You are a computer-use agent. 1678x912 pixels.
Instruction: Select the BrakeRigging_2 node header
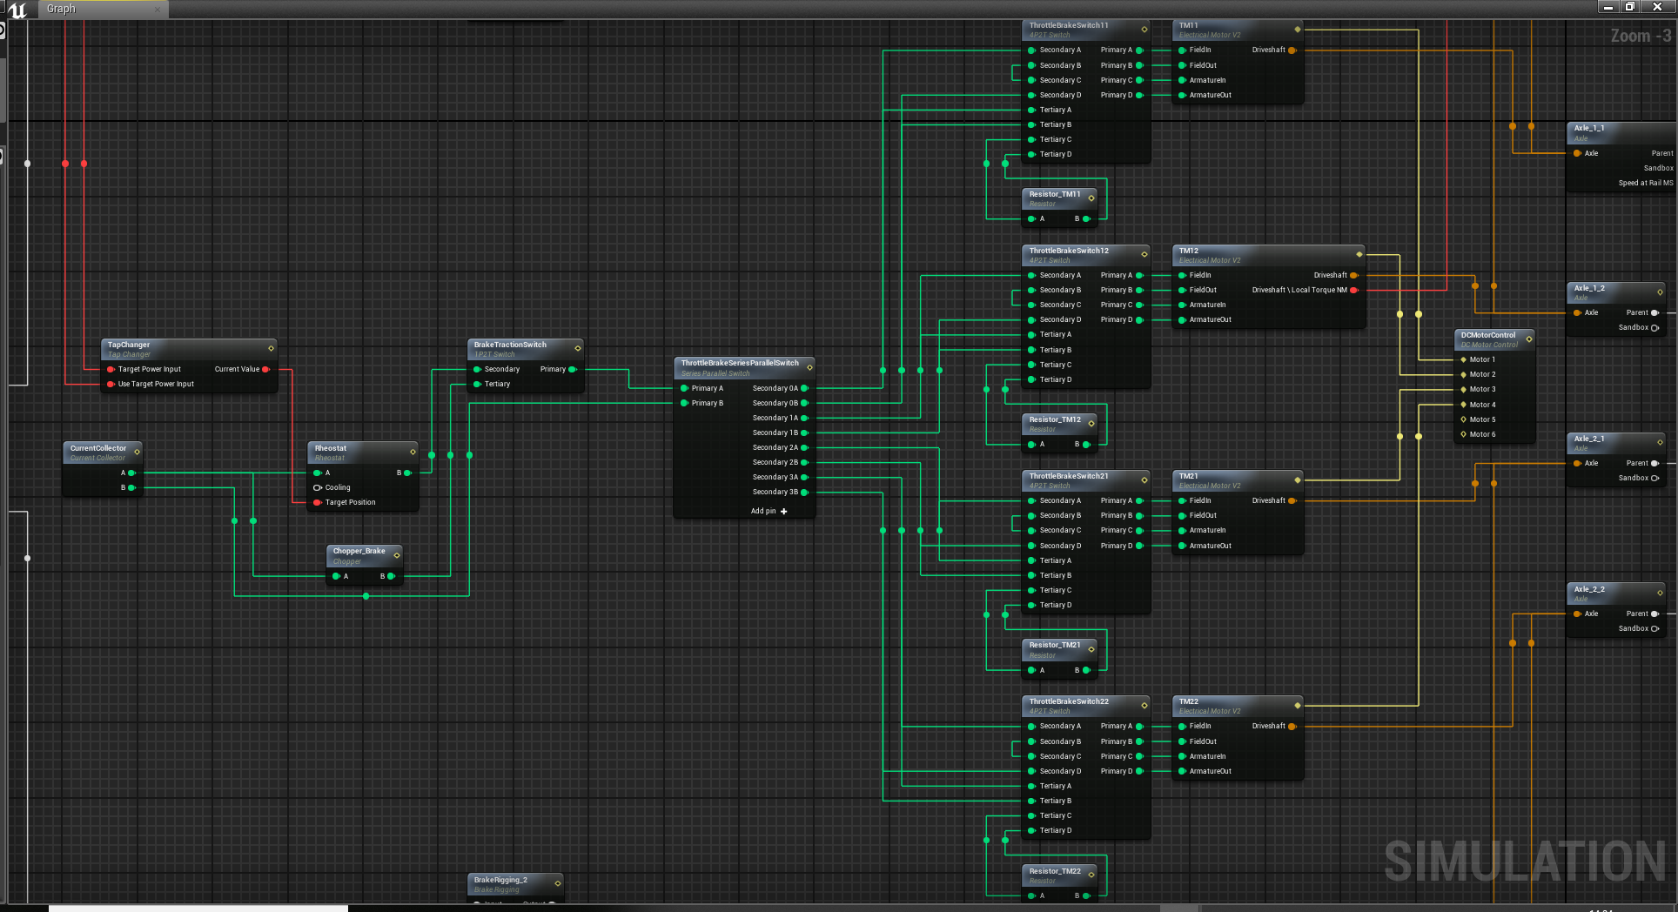(500, 880)
